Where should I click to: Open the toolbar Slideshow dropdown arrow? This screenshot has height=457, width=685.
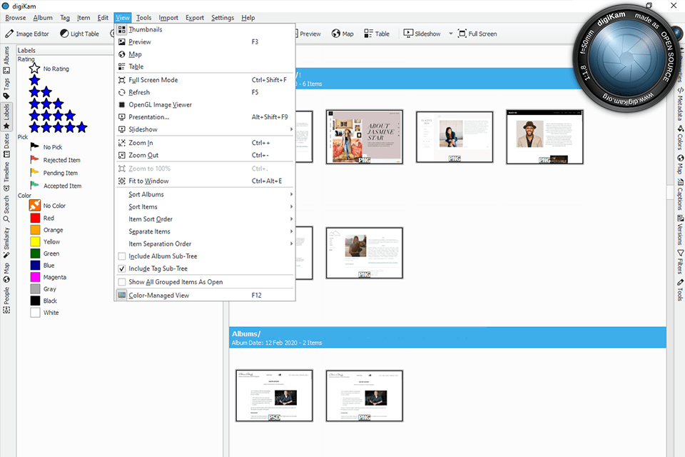click(x=450, y=34)
